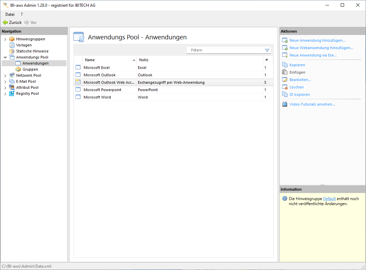This screenshot has height=270, width=366.
Task: Click Neue Anwendung hinzufügen link
Action: tap(317, 40)
